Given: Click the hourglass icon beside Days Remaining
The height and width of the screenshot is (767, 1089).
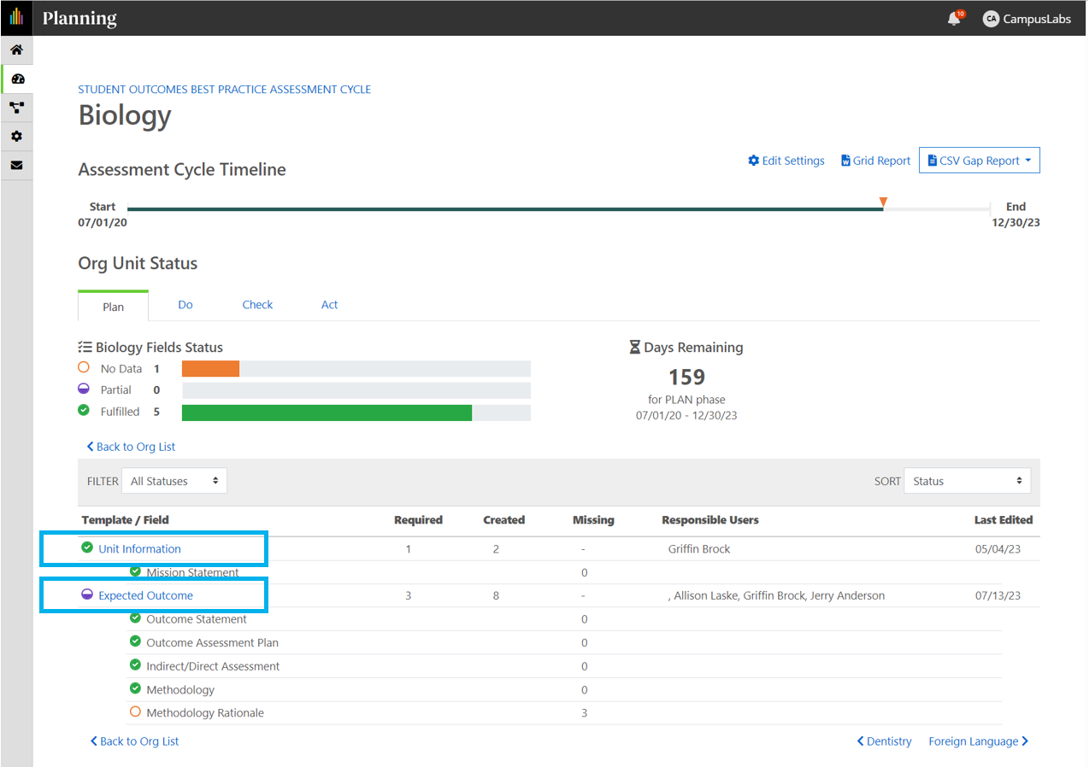Looking at the screenshot, I should pos(634,348).
